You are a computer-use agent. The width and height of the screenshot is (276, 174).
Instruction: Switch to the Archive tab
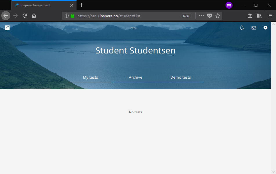click(135, 77)
